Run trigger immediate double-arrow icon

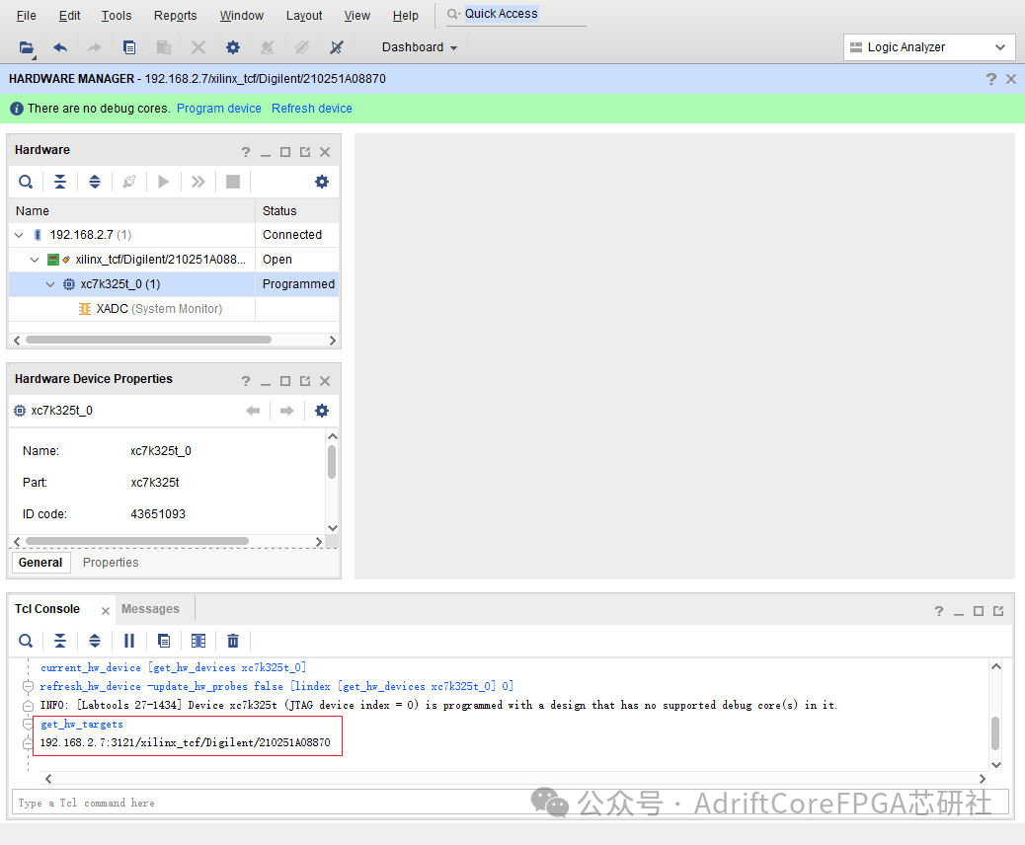(198, 182)
